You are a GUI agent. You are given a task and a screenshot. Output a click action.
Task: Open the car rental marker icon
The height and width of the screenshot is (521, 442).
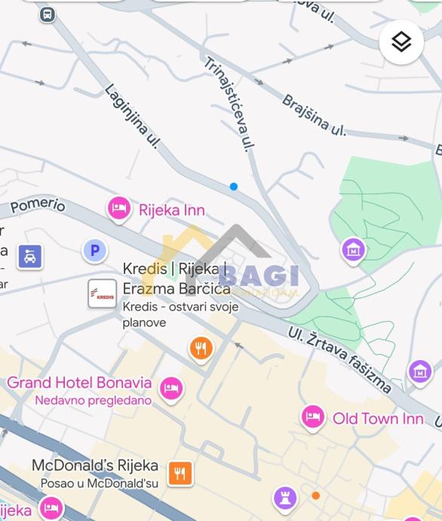pyautogui.click(x=30, y=257)
